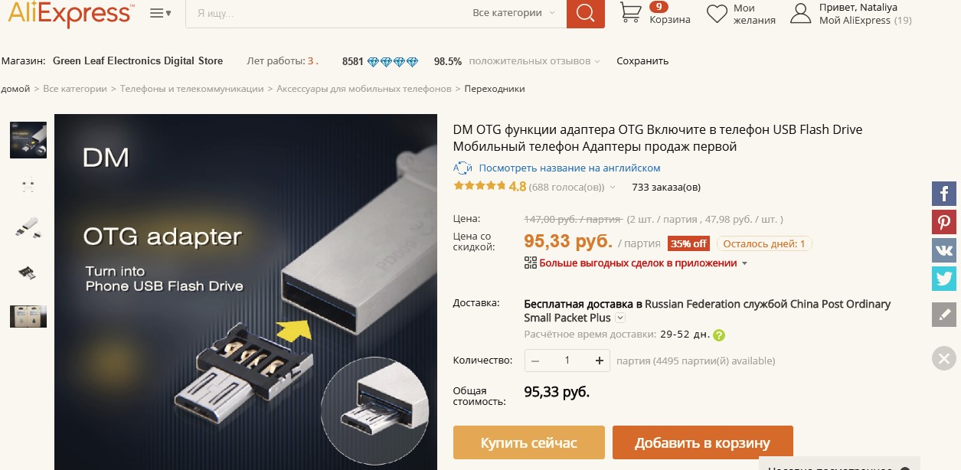This screenshot has height=470, width=961.
Task: Open the shopping cart icon
Action: [x=630, y=12]
